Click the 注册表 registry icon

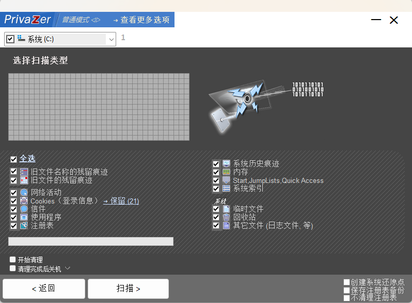click(x=24, y=225)
